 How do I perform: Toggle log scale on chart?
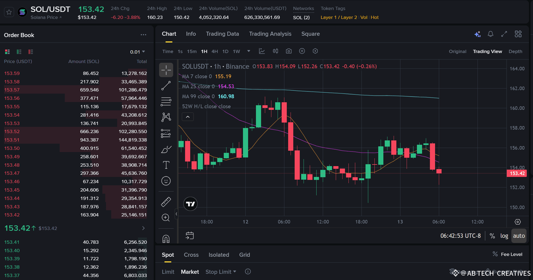point(504,236)
